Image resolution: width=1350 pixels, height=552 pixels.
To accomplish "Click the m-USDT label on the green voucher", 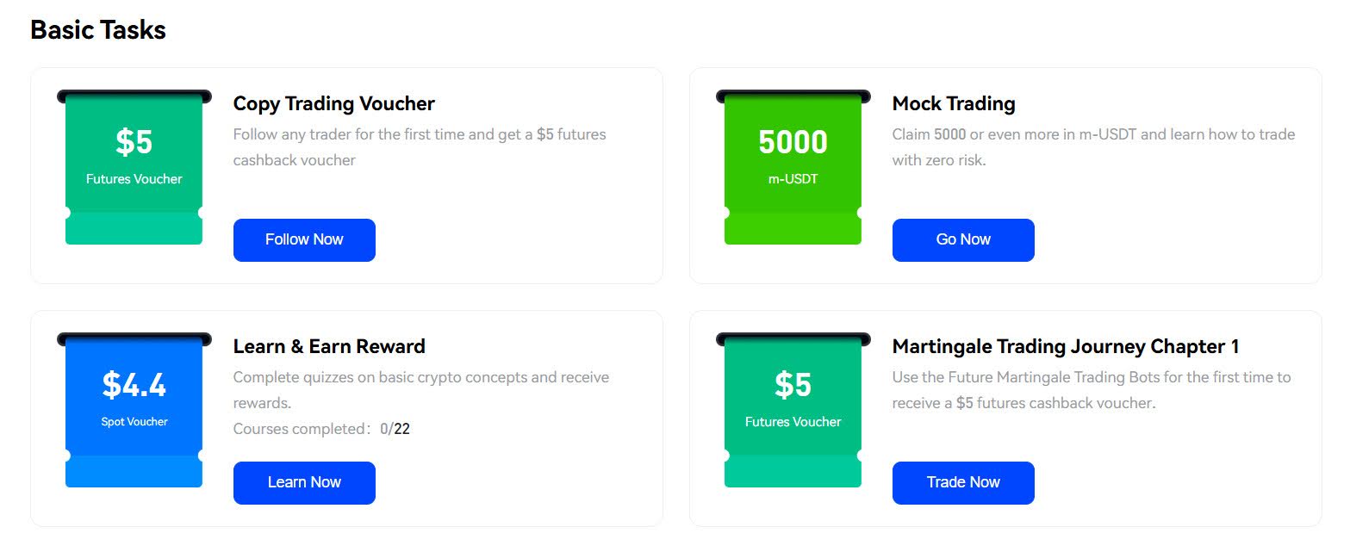I will [793, 179].
